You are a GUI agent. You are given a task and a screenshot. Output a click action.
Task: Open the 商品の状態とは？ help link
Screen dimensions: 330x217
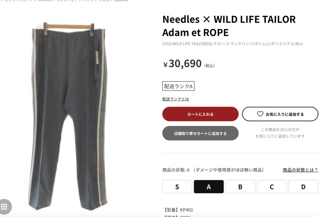(x=300, y=170)
